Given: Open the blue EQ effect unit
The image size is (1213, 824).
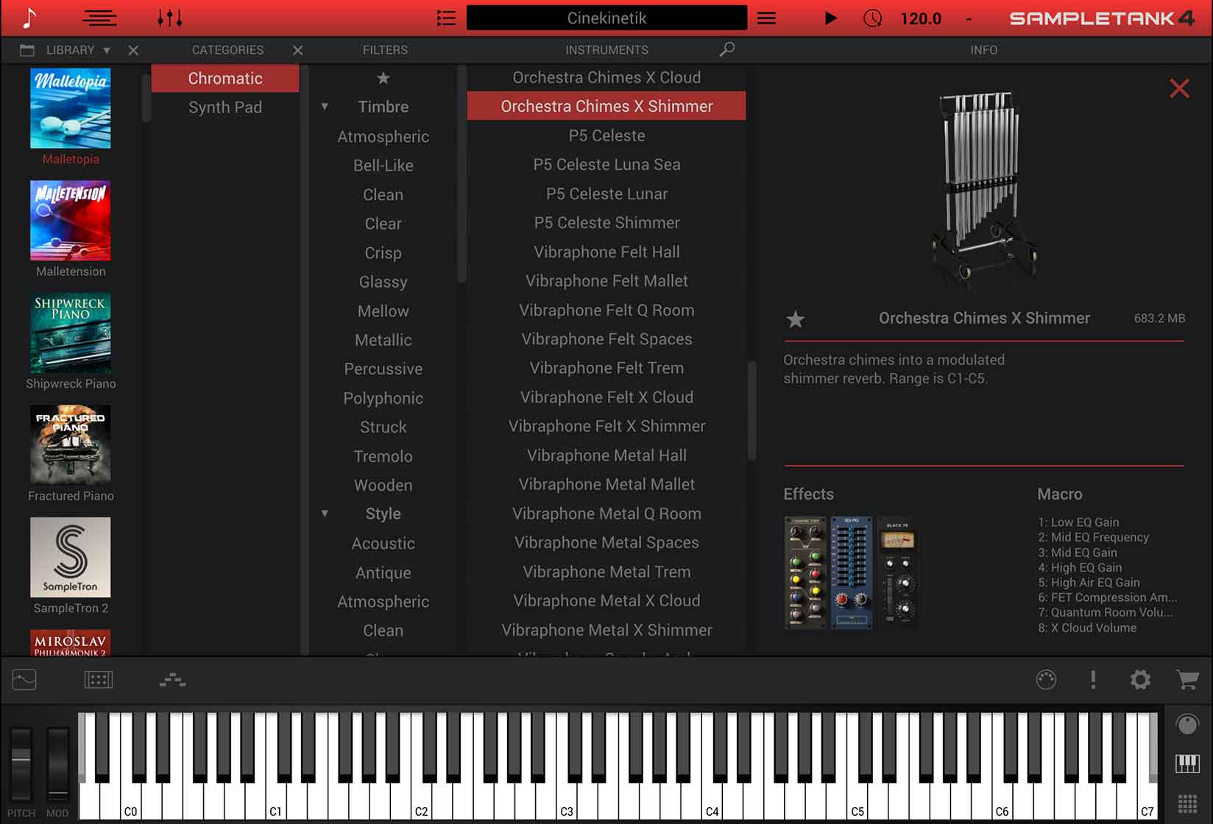Looking at the screenshot, I should [x=851, y=572].
